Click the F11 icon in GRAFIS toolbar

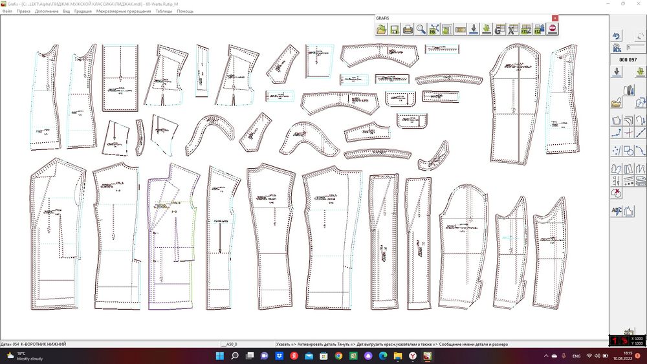tap(526, 29)
